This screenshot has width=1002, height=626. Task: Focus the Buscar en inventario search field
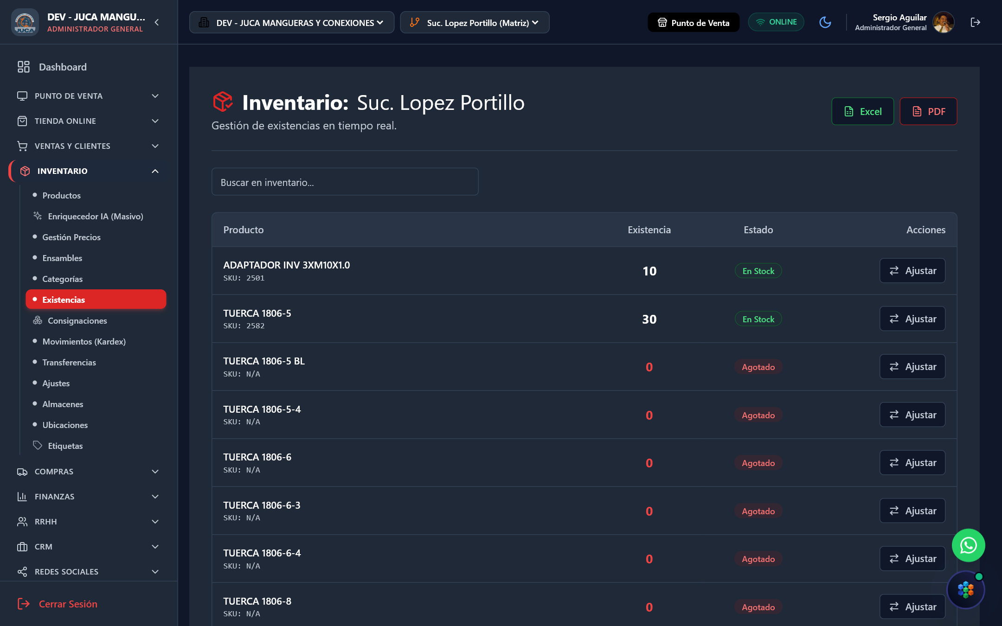click(345, 182)
